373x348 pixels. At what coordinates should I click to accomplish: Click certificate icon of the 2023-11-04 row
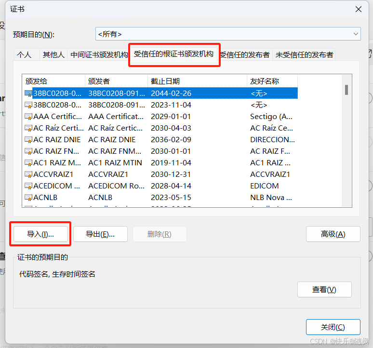click(x=28, y=105)
